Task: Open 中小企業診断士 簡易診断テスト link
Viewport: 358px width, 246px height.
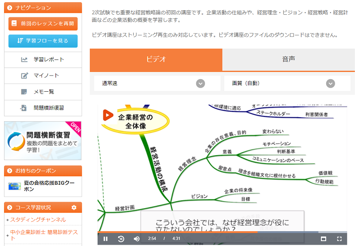Action: coord(44,235)
